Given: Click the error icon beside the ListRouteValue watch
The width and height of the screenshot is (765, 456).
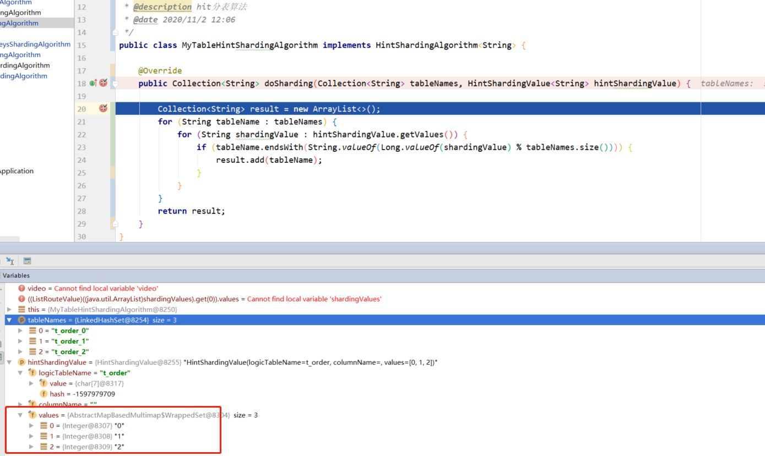Looking at the screenshot, I should 22,299.
